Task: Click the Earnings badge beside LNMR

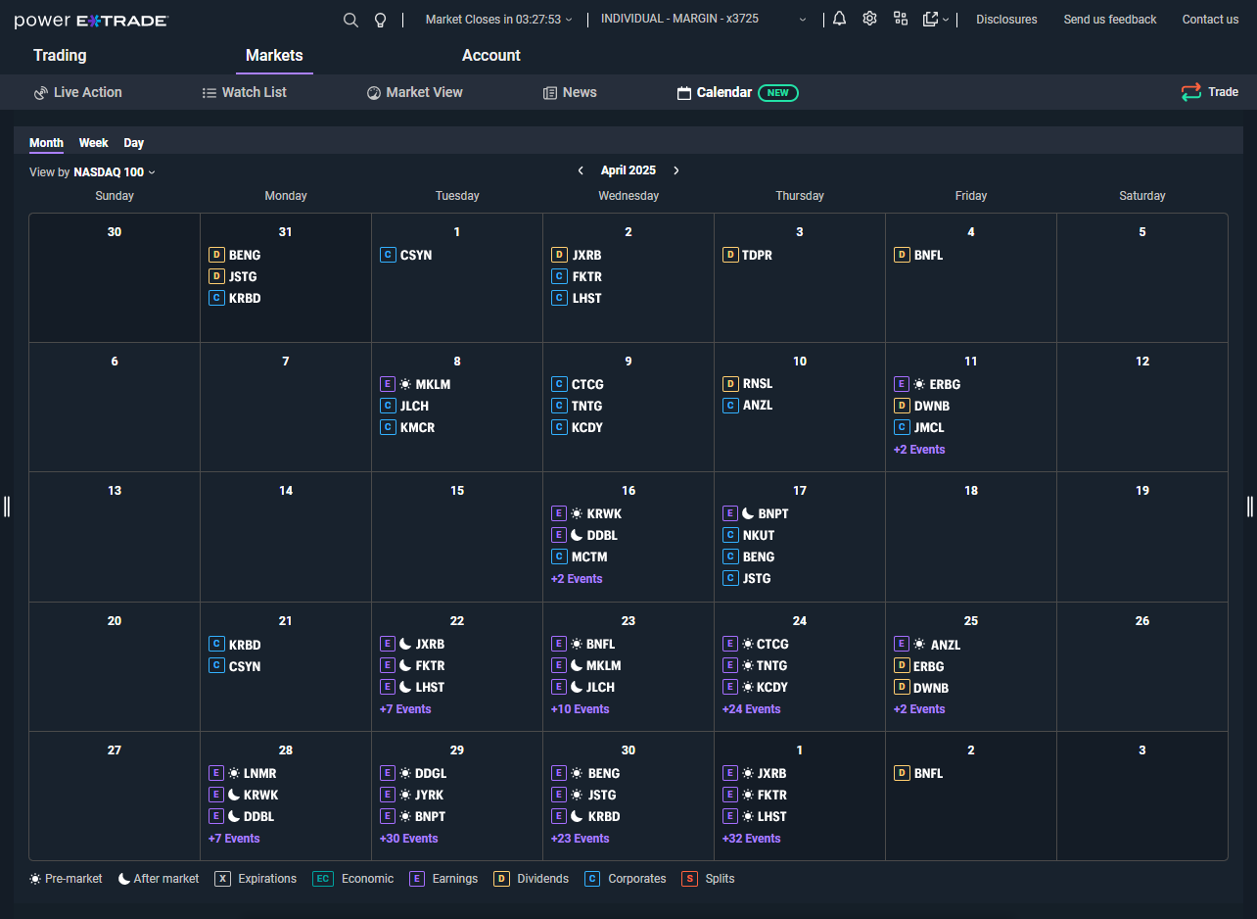Action: 216,773
